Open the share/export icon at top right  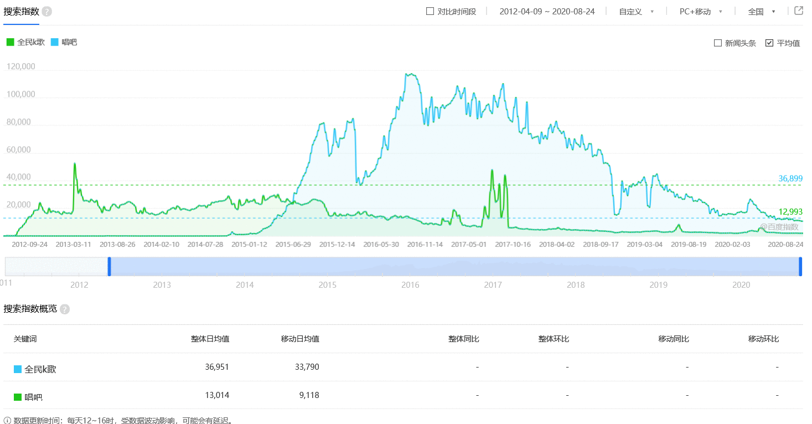click(799, 11)
